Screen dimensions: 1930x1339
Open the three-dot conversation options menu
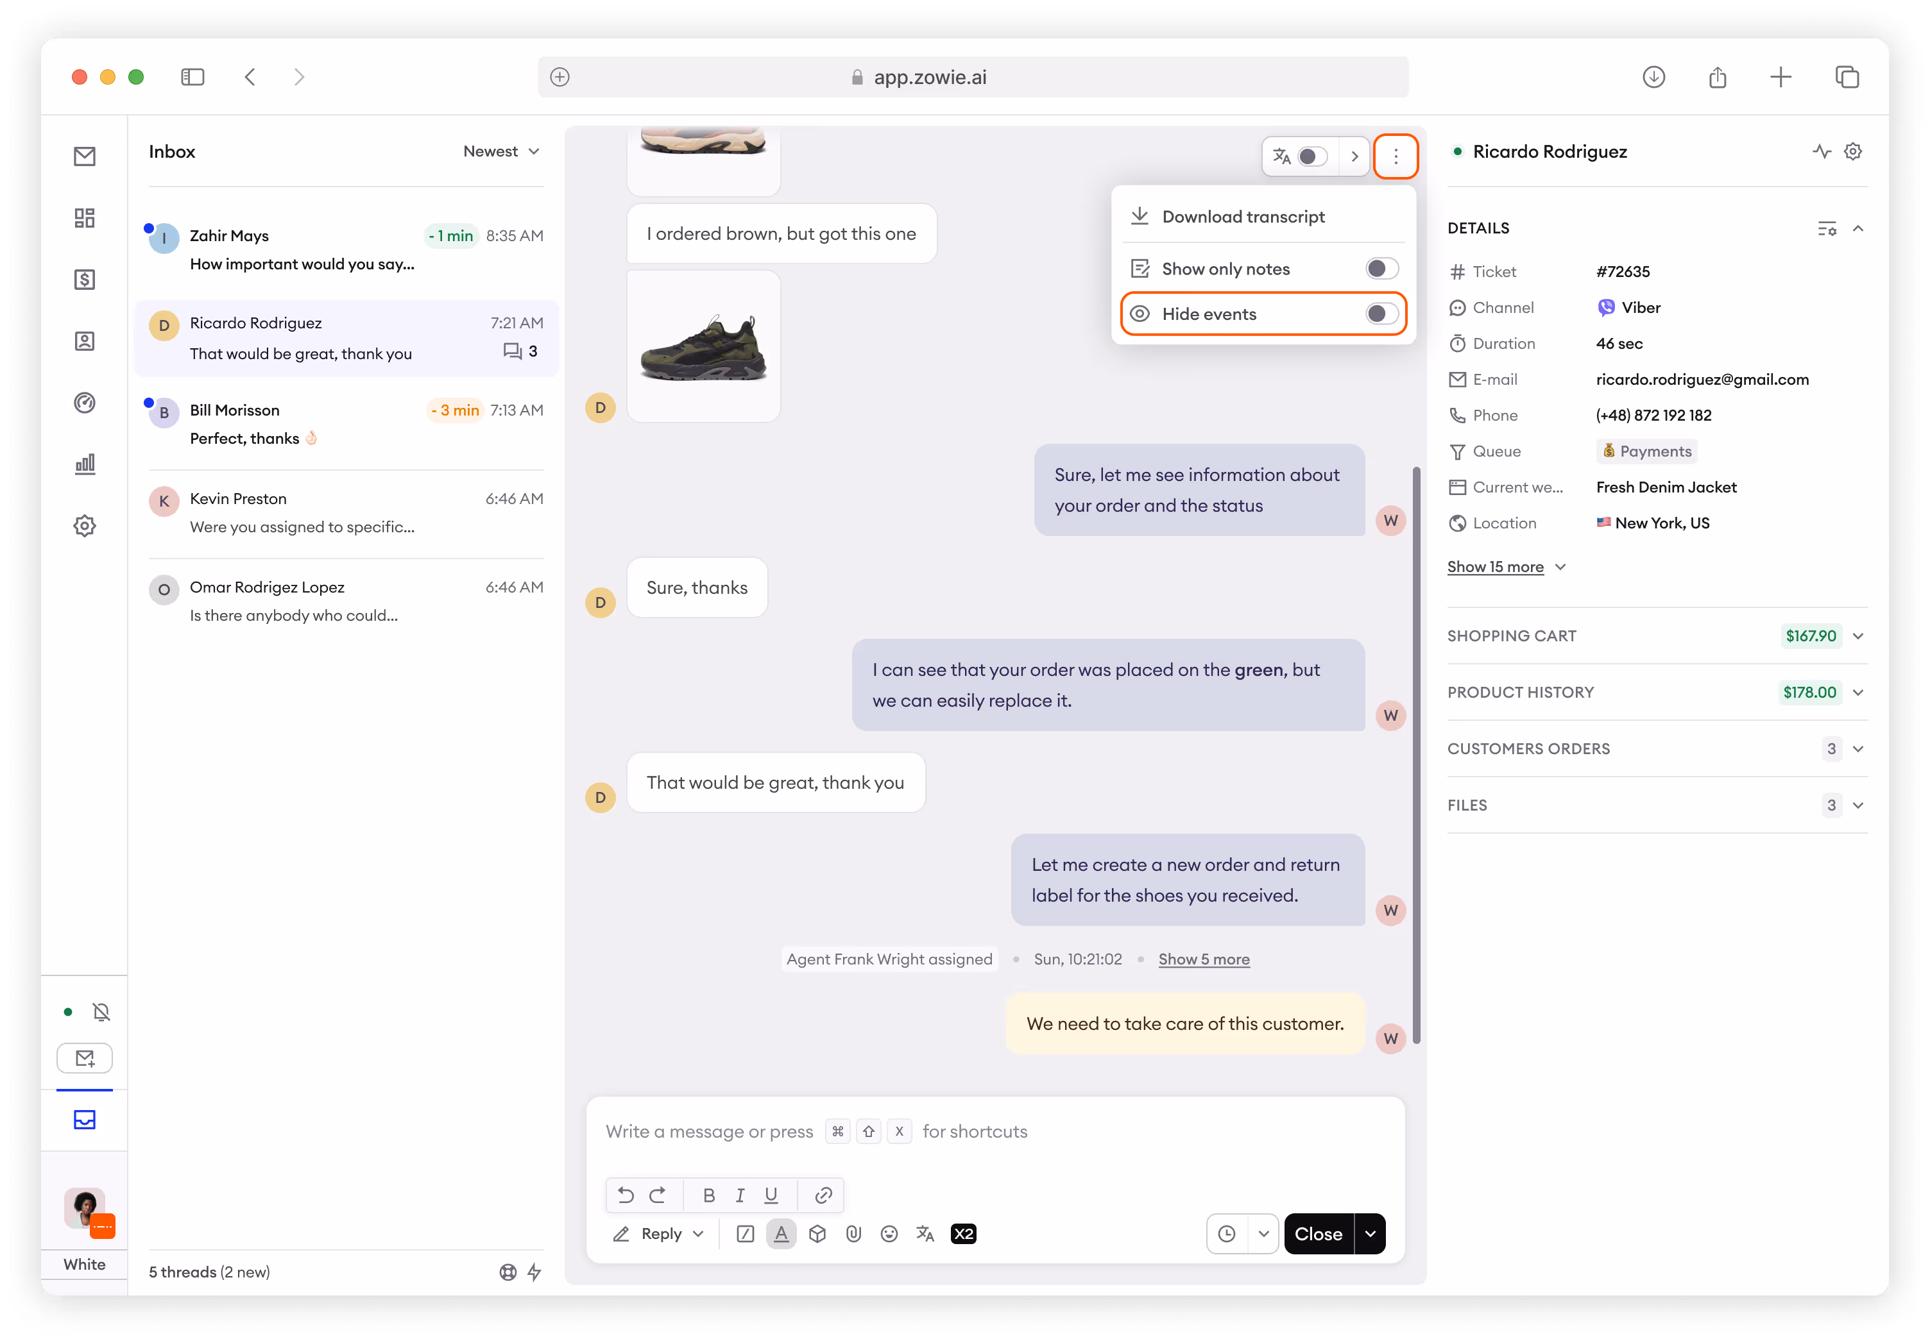[1396, 156]
